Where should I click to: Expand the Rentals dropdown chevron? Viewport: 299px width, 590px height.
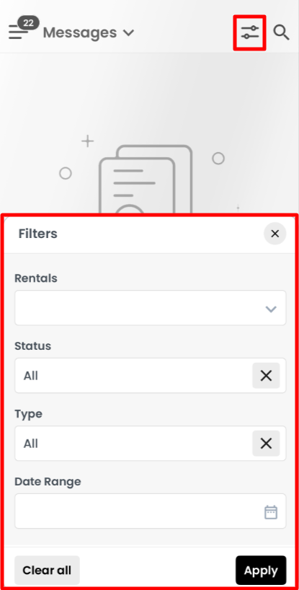(x=271, y=309)
